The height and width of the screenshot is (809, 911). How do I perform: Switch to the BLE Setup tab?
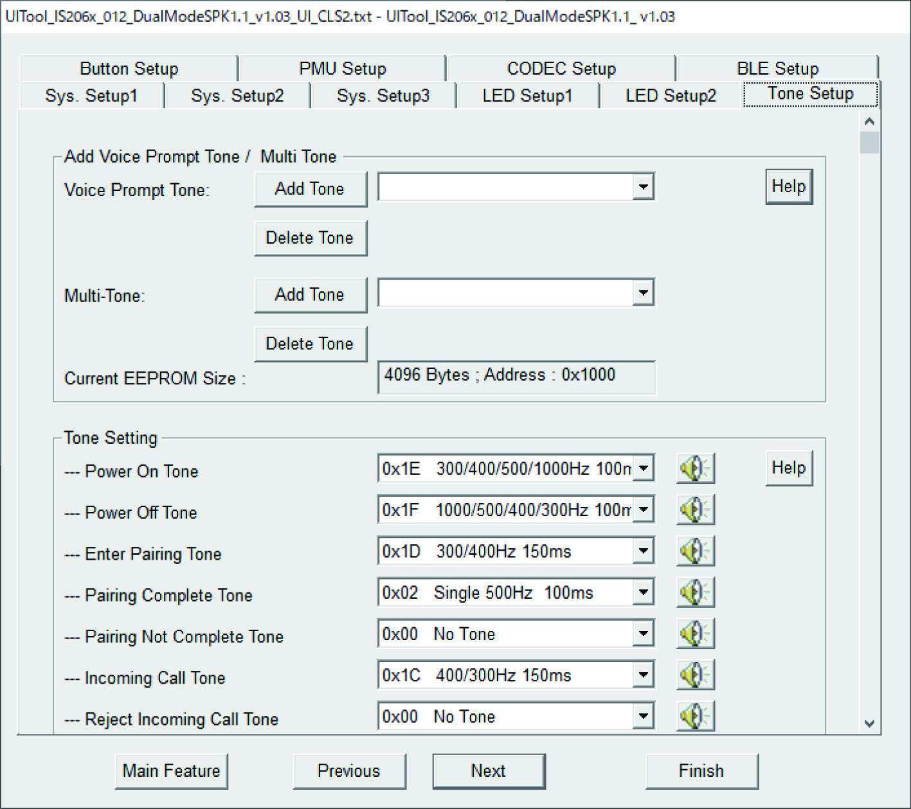(777, 69)
